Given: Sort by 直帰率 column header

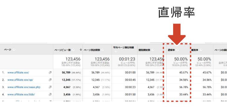Looking at the screenshot, I should point(171,50).
